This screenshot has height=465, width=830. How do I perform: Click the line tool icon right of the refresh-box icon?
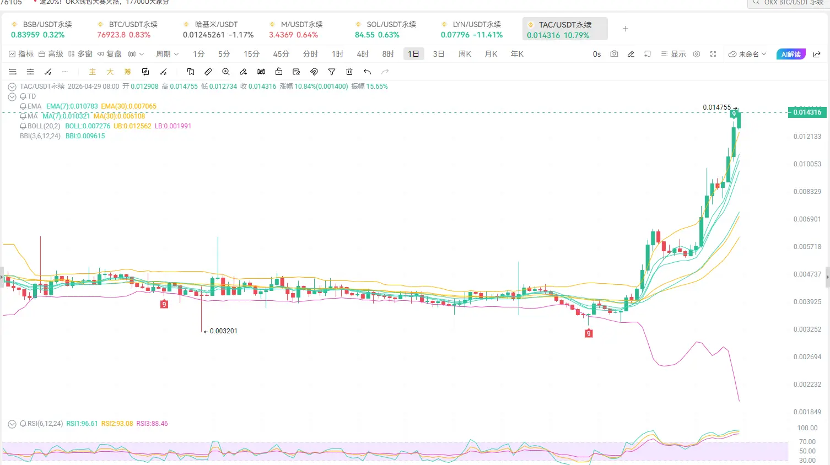pyautogui.click(x=163, y=72)
